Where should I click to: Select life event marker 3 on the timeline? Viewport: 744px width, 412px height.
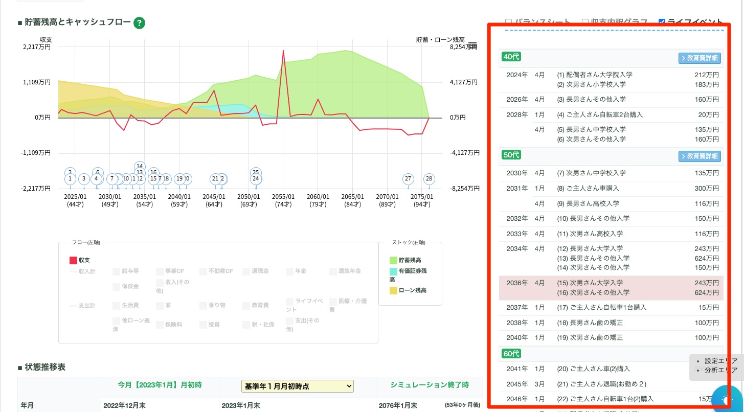[x=83, y=179]
